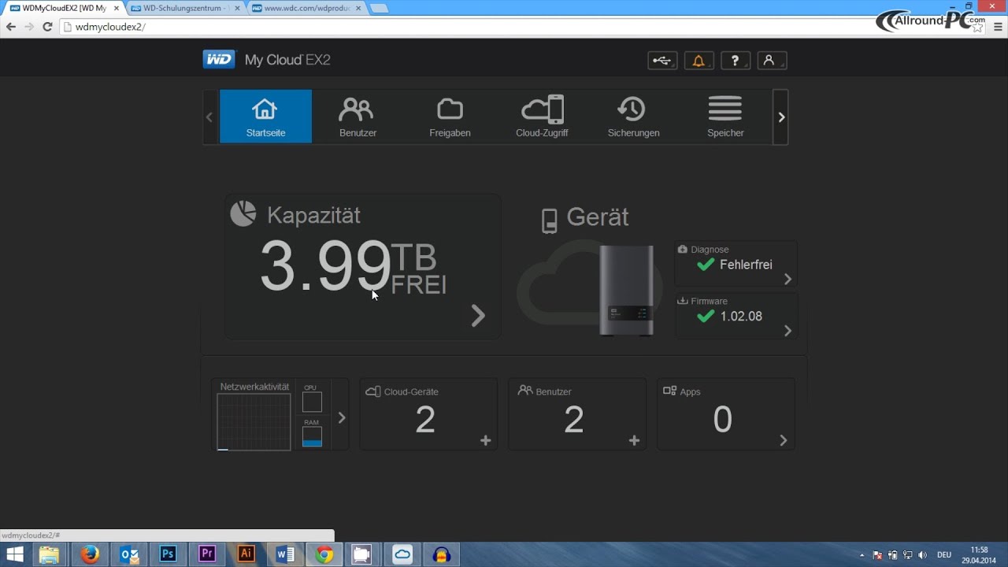This screenshot has height=567, width=1008.
Task: Select the WDMyCloudEX2 browser tab
Action: (x=63, y=8)
